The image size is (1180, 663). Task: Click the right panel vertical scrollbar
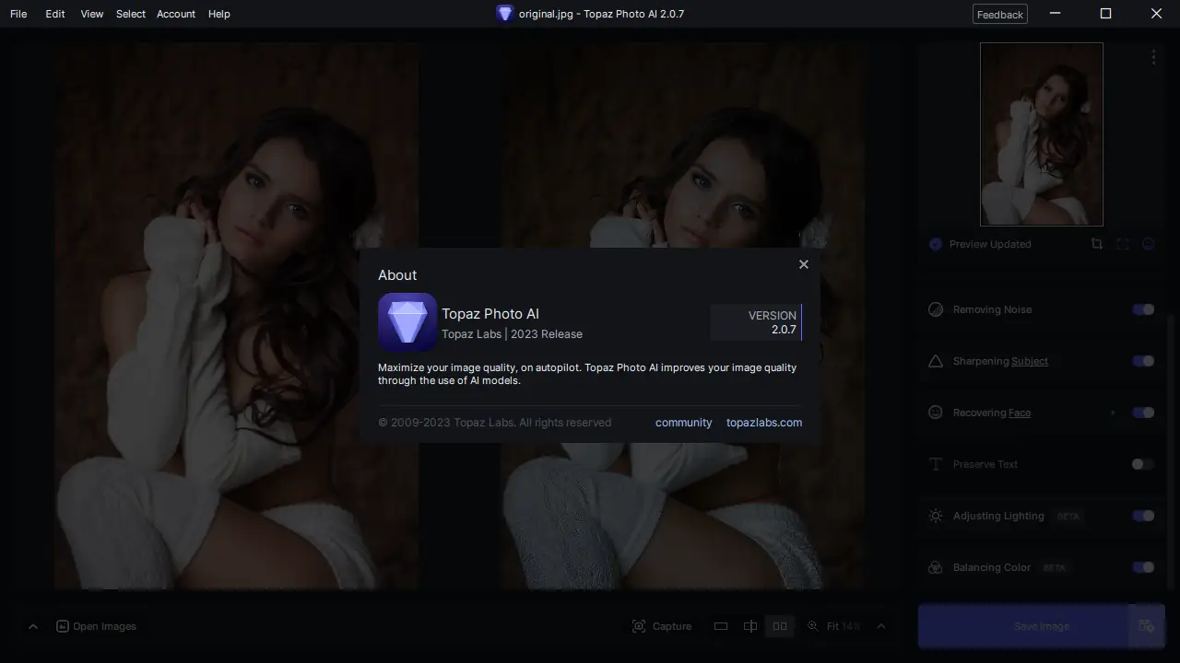[1172, 451]
